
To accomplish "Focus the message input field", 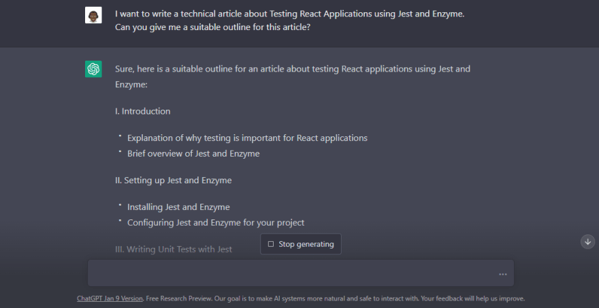I will click(x=301, y=273).
